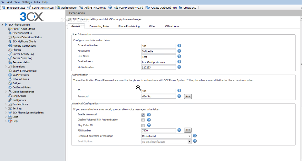
Task: Check Disable Voicemail PIN Authentication box
Action: pos(143,120)
